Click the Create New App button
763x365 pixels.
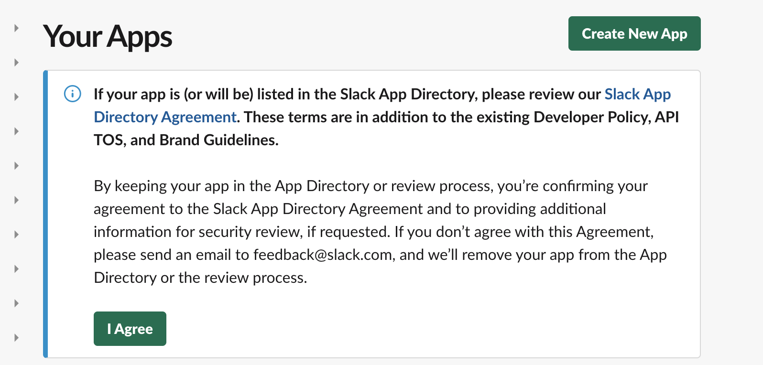point(634,33)
